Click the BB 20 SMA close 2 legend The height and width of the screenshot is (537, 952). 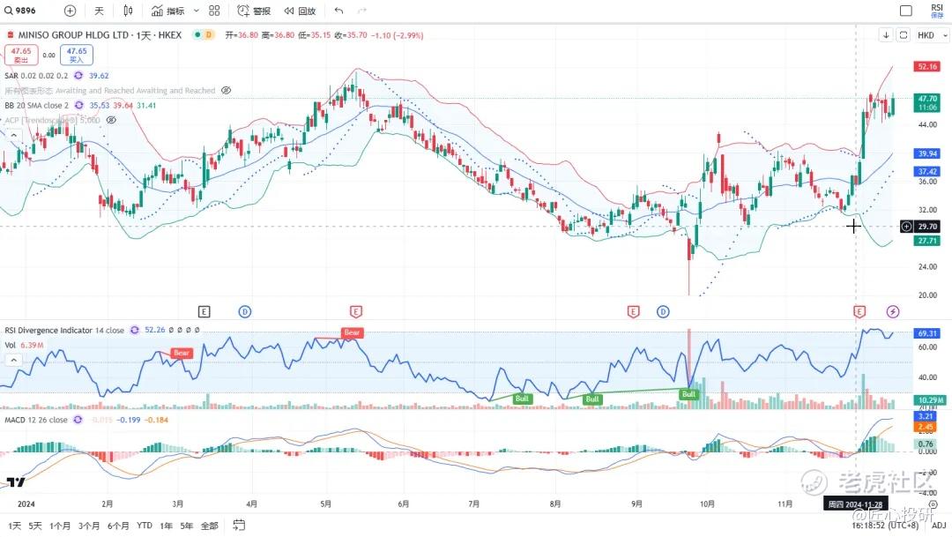click(x=36, y=105)
